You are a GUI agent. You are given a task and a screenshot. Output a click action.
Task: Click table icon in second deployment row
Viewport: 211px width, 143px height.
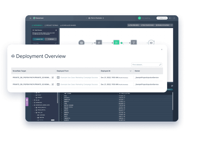58,84
